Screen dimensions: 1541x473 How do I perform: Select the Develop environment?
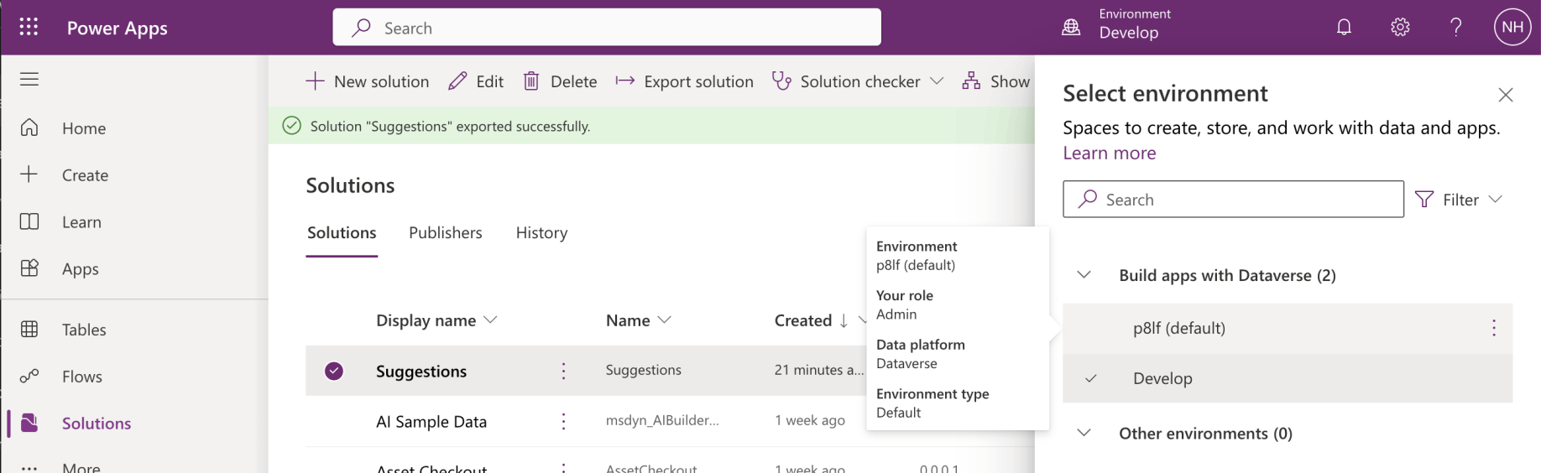pyautogui.click(x=1162, y=378)
